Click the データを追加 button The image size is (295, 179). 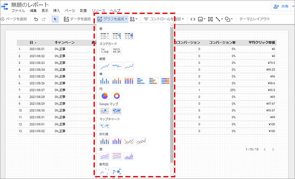tap(77, 19)
